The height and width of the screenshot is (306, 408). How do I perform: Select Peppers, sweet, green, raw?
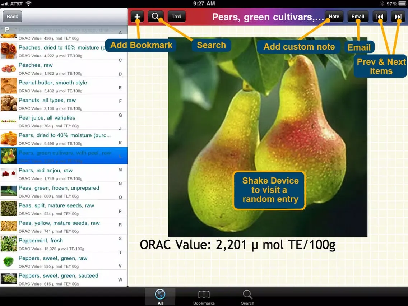point(64,261)
